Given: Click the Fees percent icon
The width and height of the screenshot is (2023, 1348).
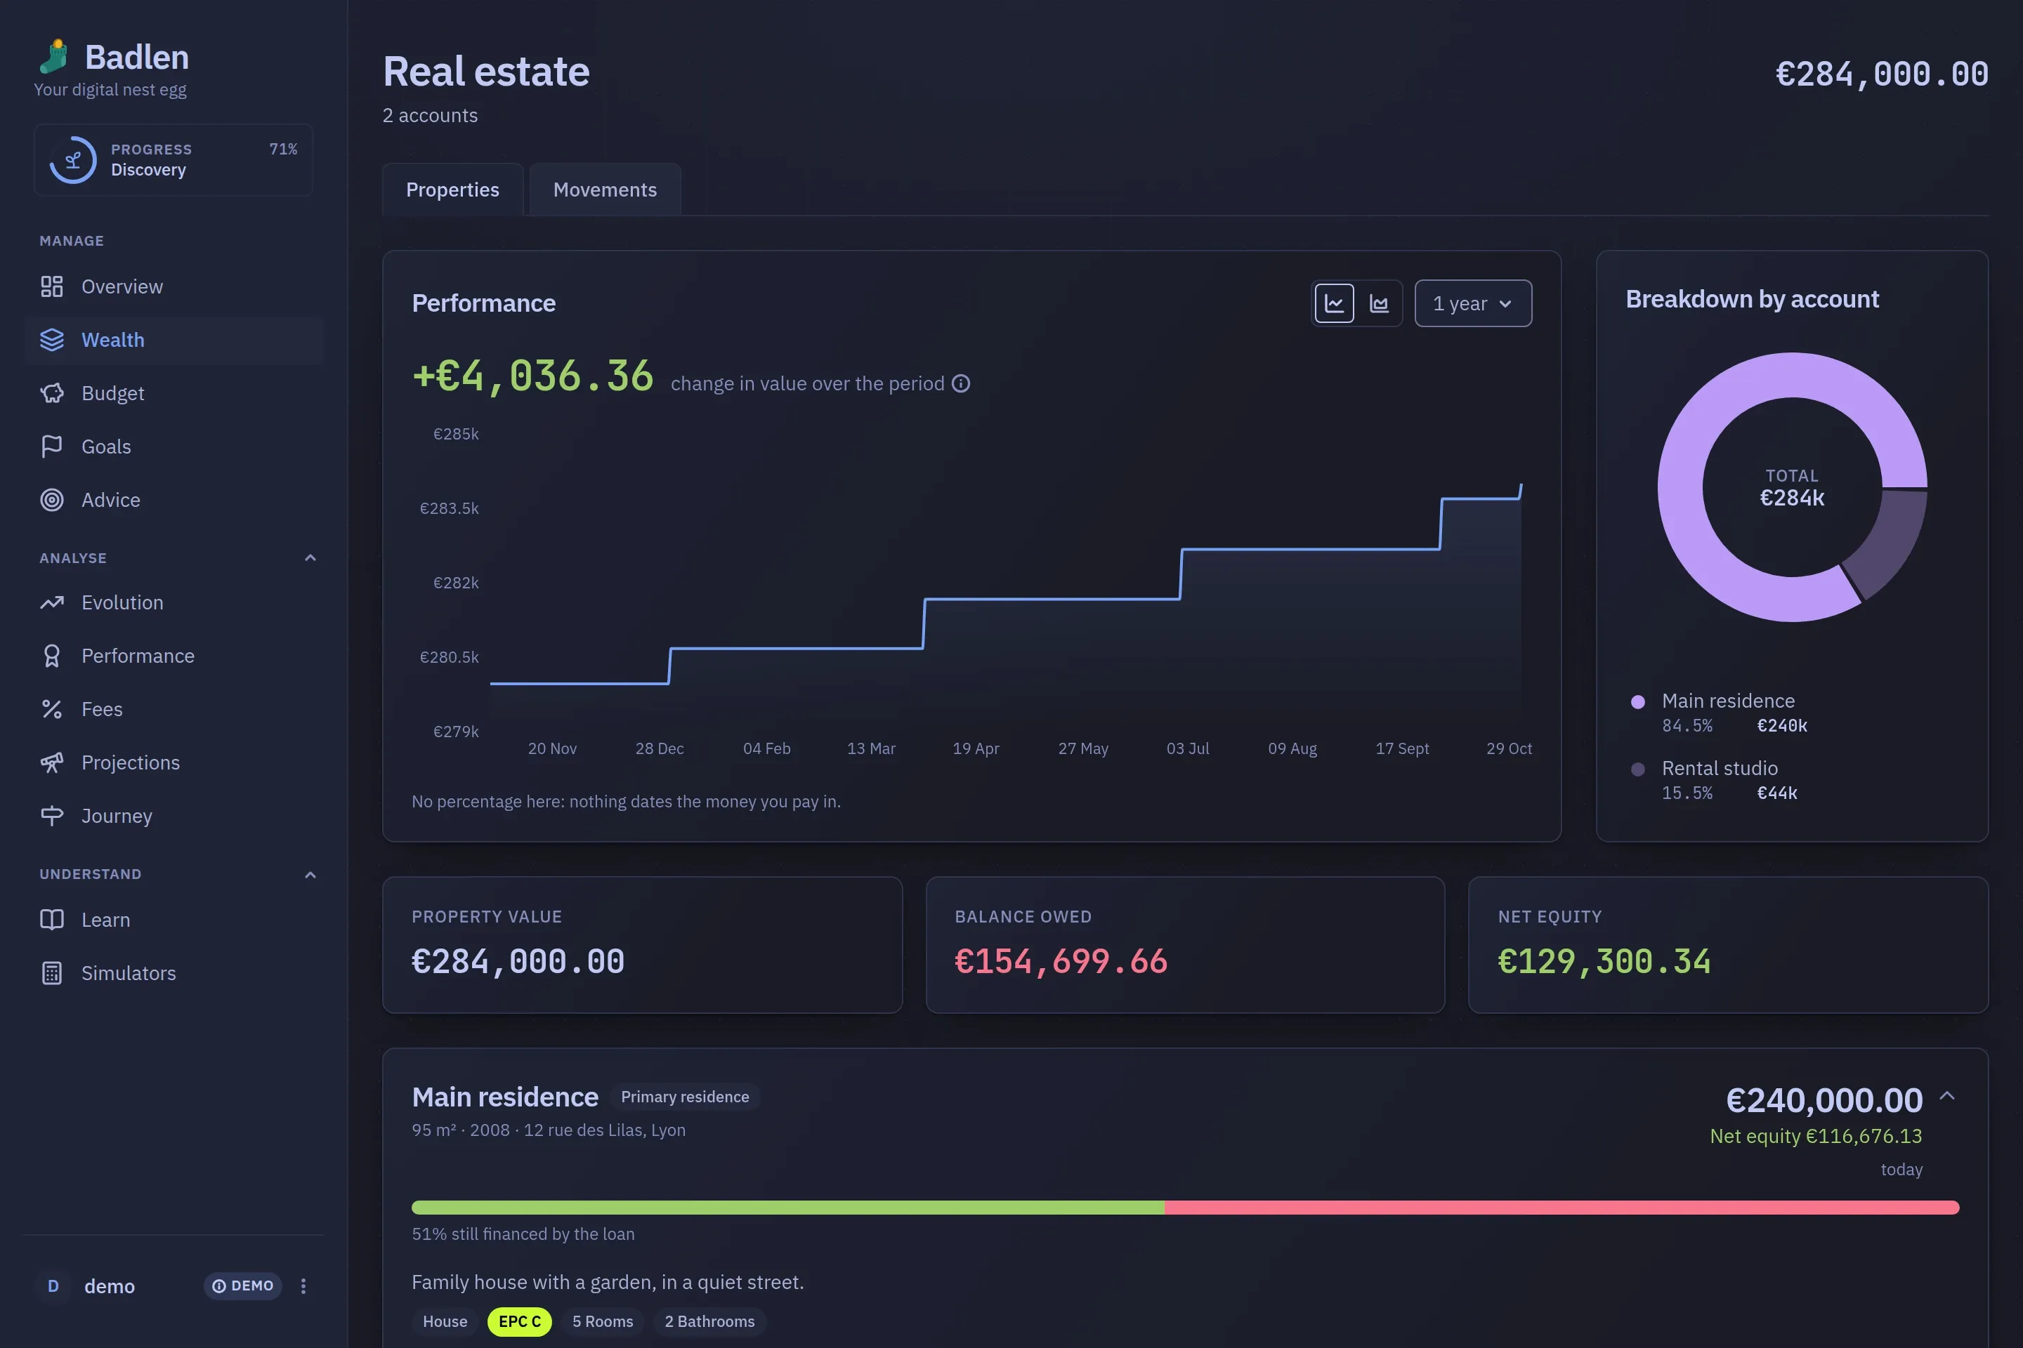Looking at the screenshot, I should 51,709.
